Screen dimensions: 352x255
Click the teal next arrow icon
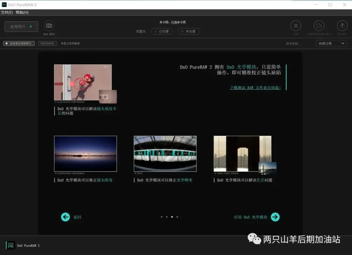[x=275, y=217]
